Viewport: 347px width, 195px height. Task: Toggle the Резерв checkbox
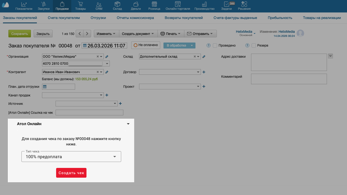click(x=254, y=45)
